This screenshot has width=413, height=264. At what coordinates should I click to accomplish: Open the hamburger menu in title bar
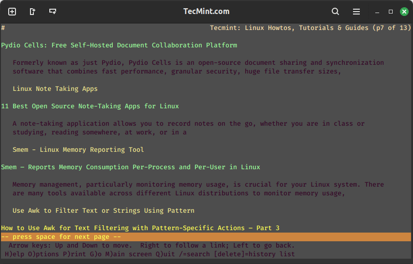(356, 12)
